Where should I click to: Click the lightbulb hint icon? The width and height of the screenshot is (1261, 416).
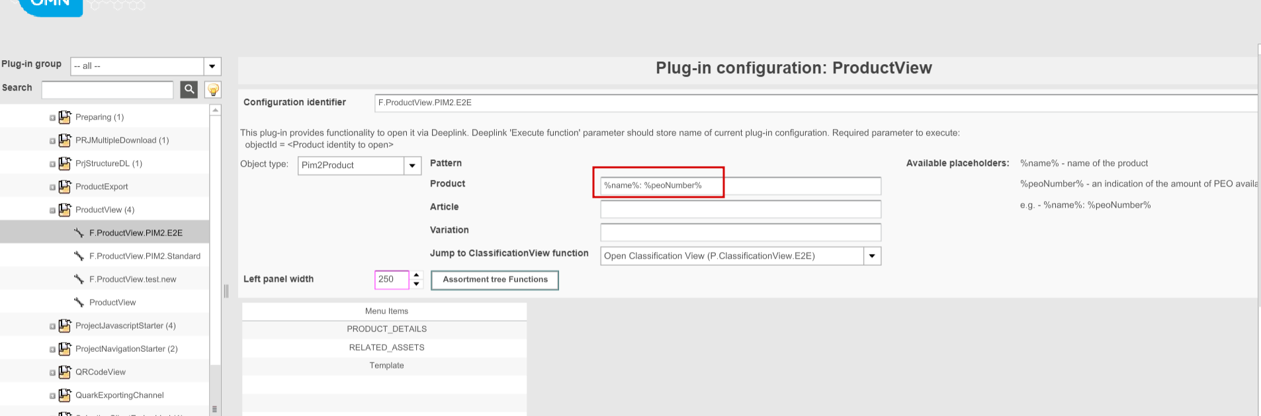pyautogui.click(x=213, y=89)
